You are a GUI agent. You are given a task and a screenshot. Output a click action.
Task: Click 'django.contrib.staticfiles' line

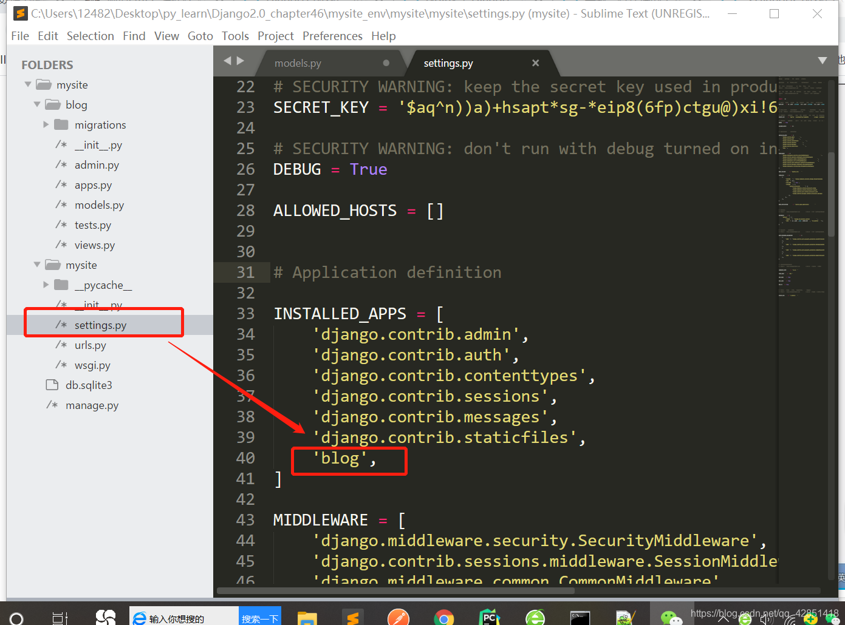(x=449, y=437)
